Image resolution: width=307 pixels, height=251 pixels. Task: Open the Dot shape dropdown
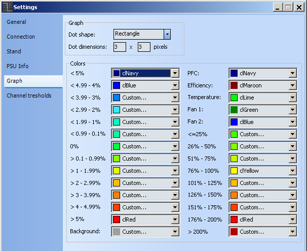click(167, 34)
